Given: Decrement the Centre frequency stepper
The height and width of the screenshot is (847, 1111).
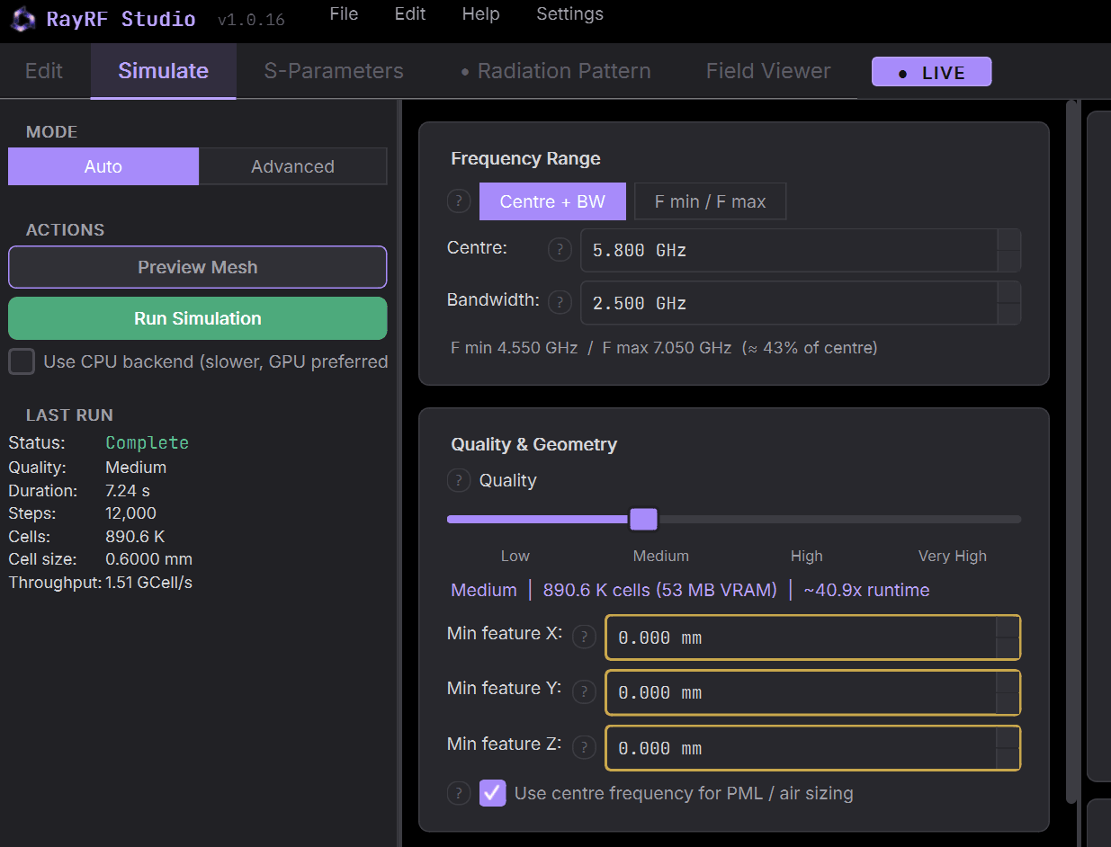Looking at the screenshot, I should pyautogui.click(x=1009, y=261).
